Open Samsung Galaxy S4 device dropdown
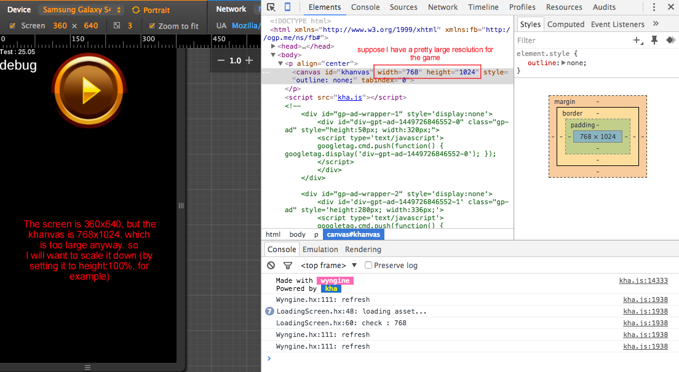679x372 pixels. pos(81,9)
